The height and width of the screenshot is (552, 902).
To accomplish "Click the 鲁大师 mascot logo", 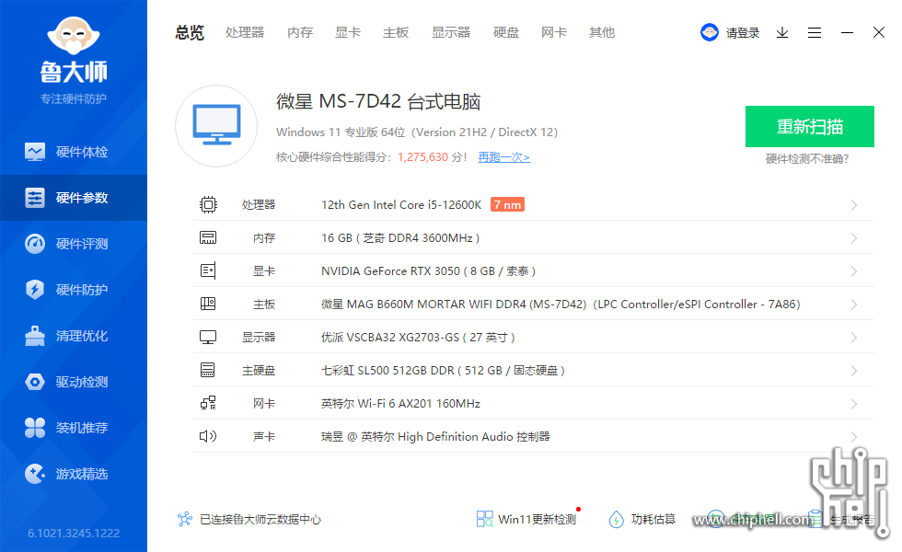I will coord(74,36).
